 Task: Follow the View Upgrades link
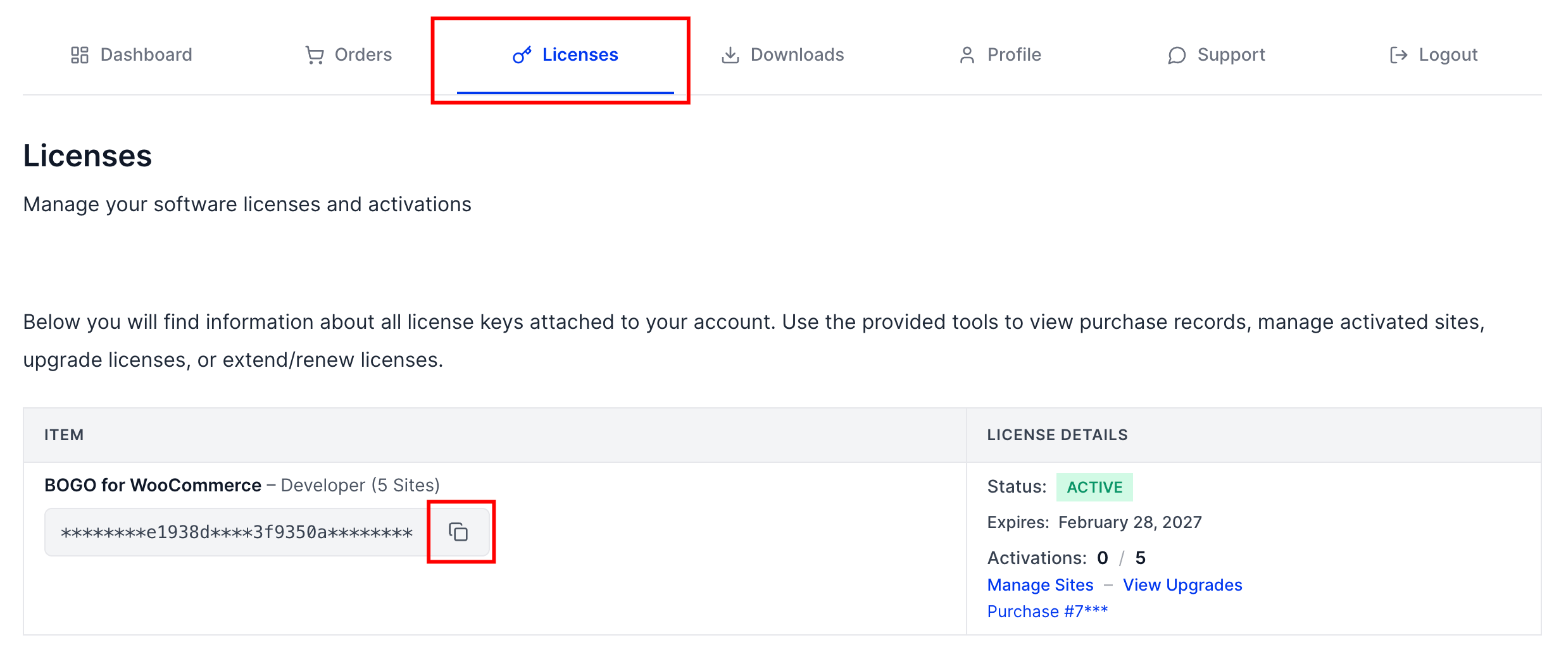coord(1182,585)
